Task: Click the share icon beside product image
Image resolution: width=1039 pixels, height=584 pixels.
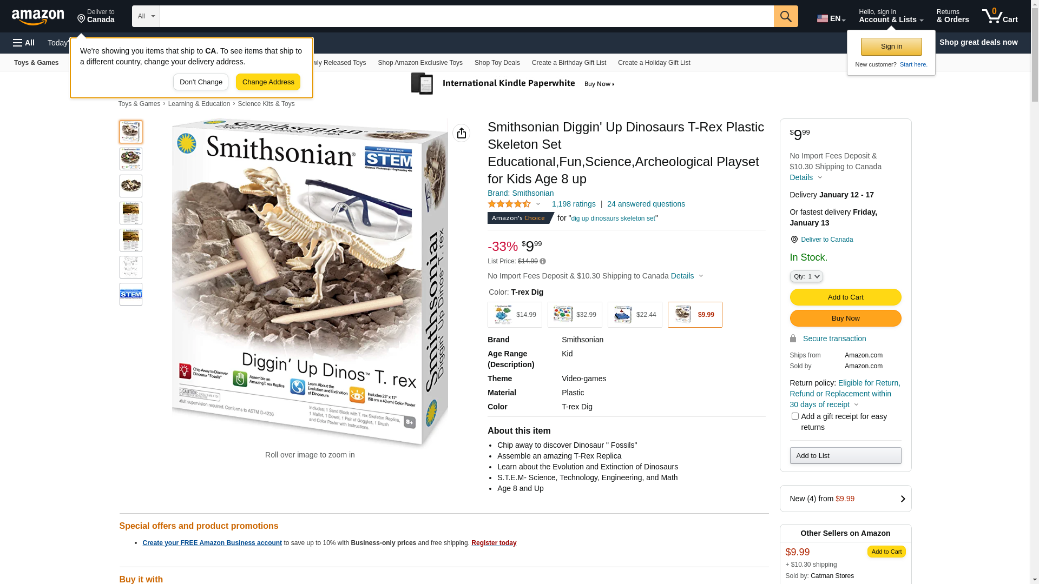Action: point(462,133)
